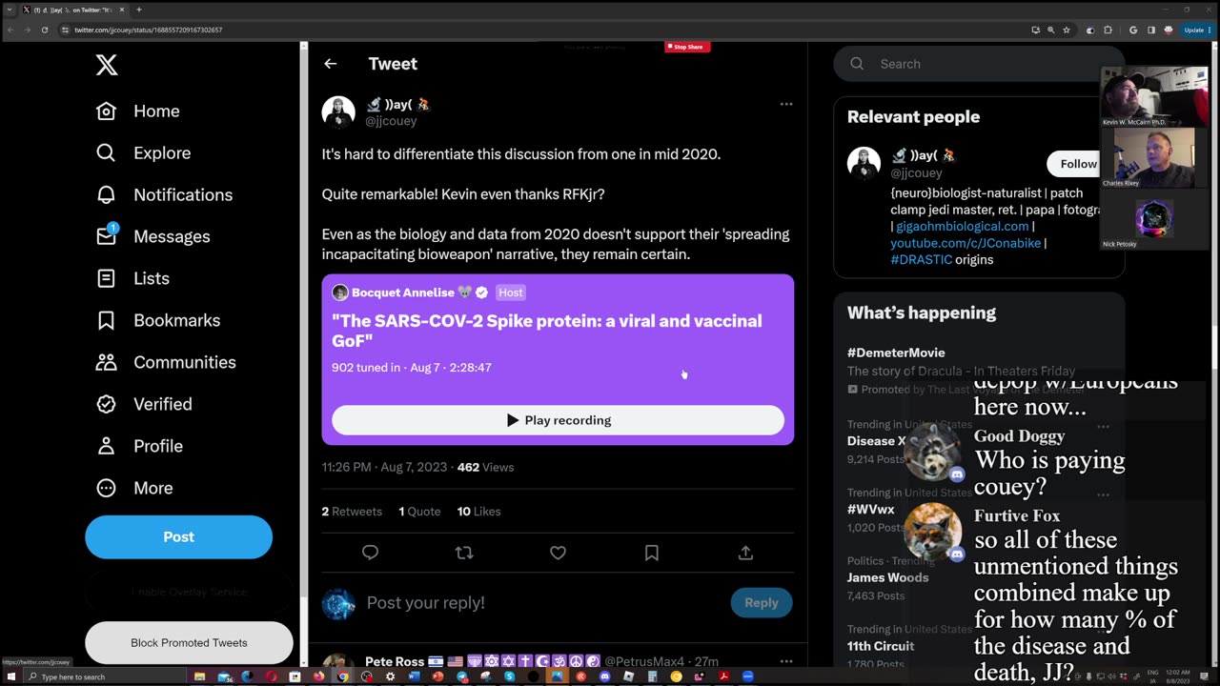The height and width of the screenshot is (686, 1220).
Task: Open the tab search dropdown arrow
Action: [x=10, y=10]
